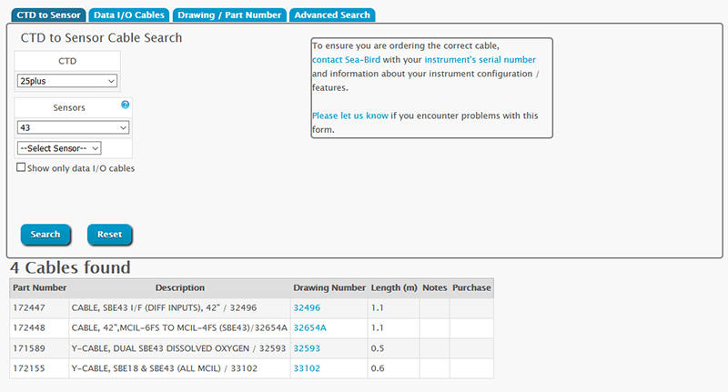
Task: Switch to CTD to Sensor tab
Action: pos(48,15)
